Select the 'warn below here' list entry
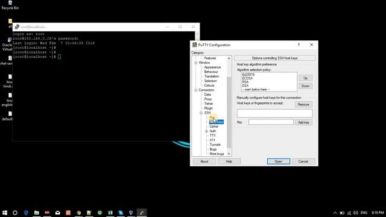This screenshot has height=217, width=386. click(256, 89)
